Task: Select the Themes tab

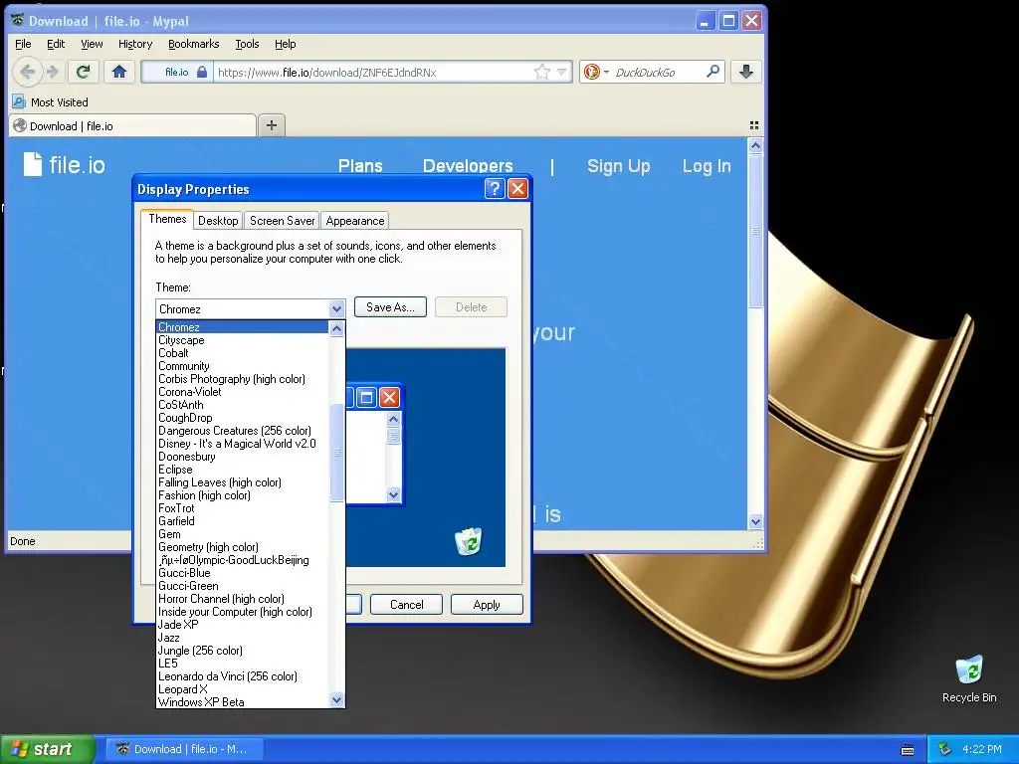Action: click(x=167, y=219)
